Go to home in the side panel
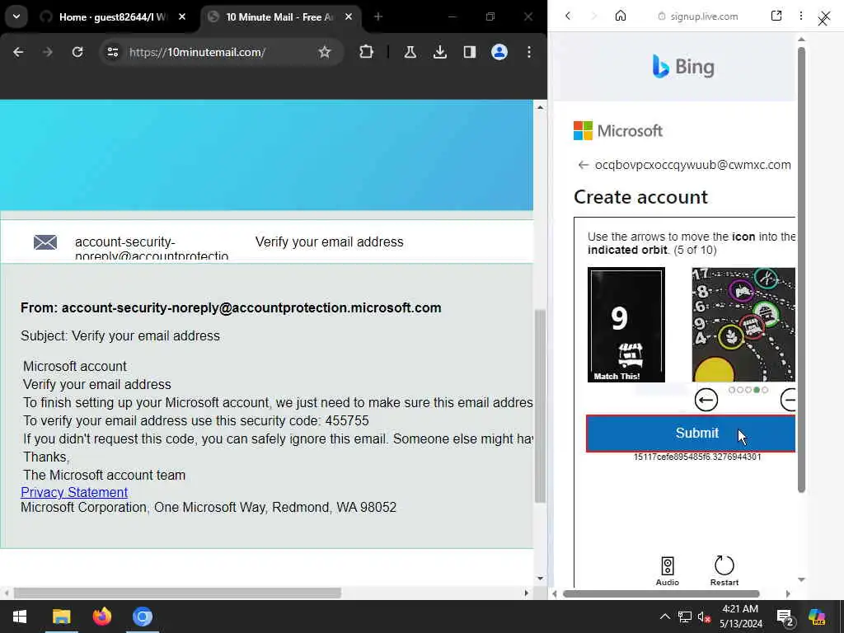This screenshot has height=633, width=844. tap(621, 16)
